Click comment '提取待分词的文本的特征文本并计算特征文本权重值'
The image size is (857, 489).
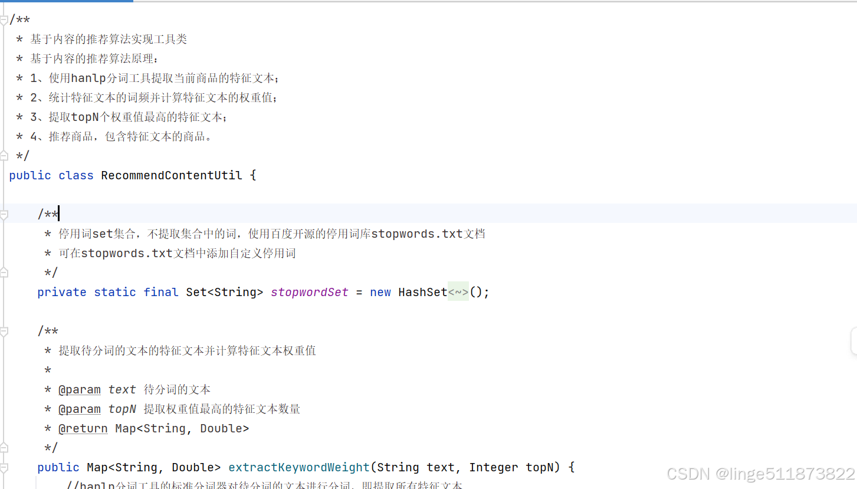coord(188,350)
